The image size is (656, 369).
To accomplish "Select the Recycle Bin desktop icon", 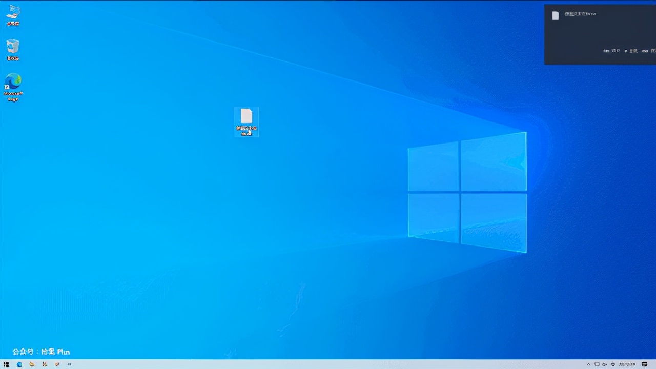I will [x=13, y=50].
